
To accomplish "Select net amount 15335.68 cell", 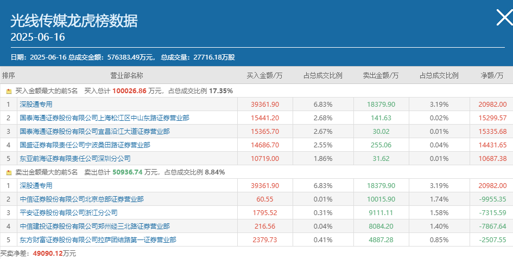I will point(492,132).
